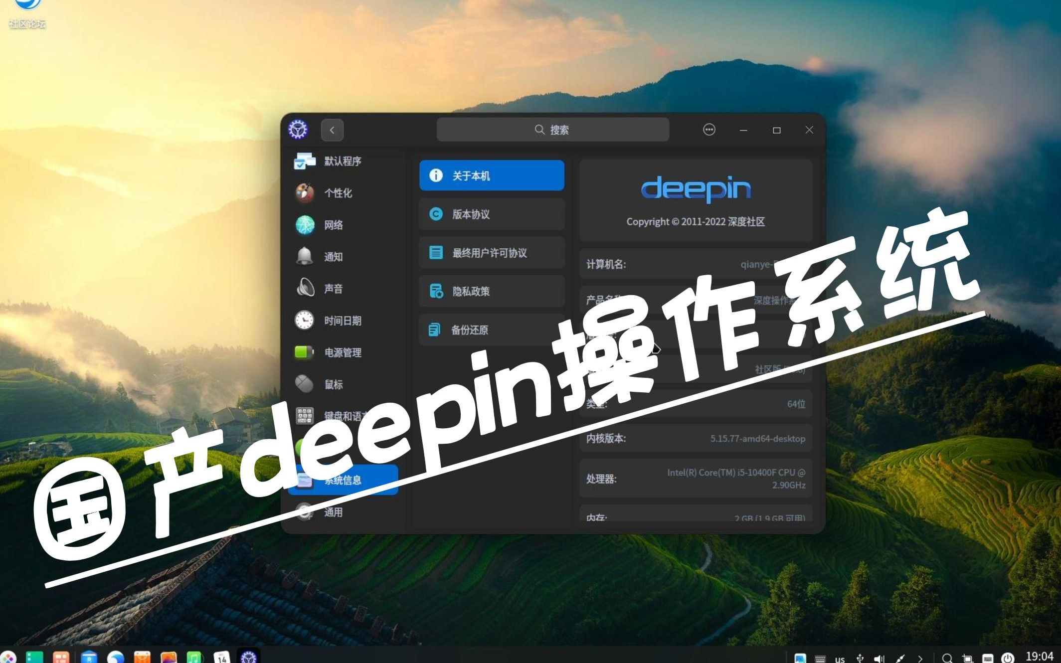Open the three-dots options menu
1061x663 pixels.
[x=708, y=130]
